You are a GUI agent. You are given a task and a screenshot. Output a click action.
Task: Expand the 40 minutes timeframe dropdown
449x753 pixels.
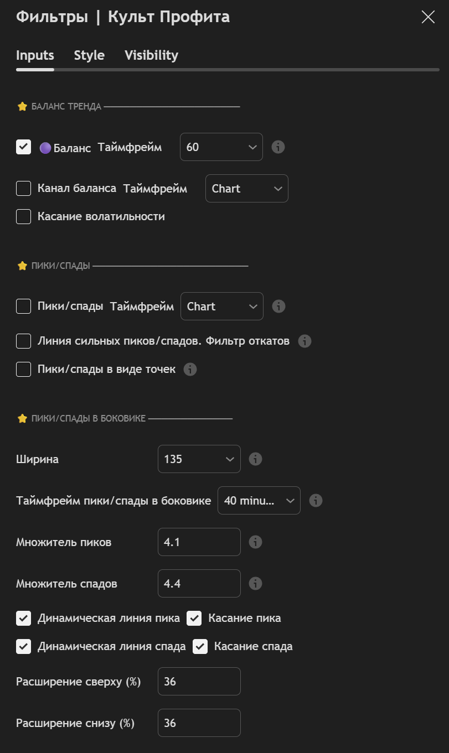coord(259,501)
